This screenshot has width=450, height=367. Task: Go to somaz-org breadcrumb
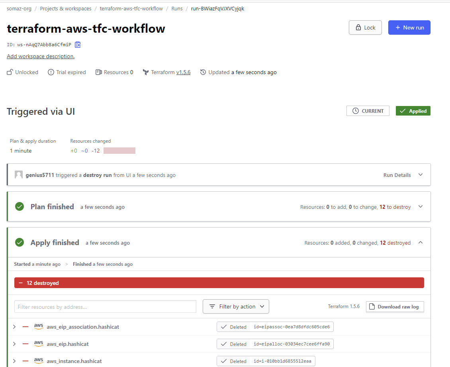tap(19, 9)
